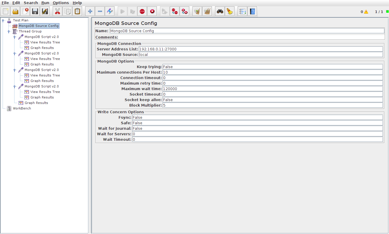Start the test with the play icon
This screenshot has height=234, width=389.
click(x=123, y=12)
